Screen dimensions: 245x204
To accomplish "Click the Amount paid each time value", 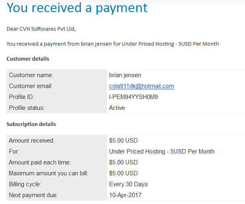I will point(123,162).
